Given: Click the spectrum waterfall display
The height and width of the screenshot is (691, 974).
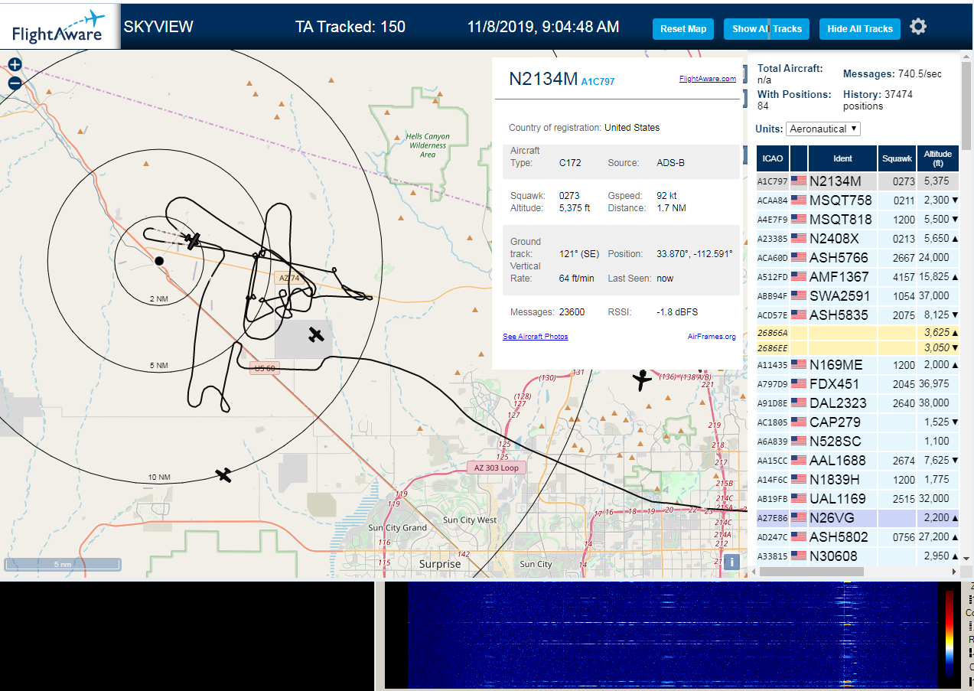Looking at the screenshot, I should pyautogui.click(x=672, y=635).
